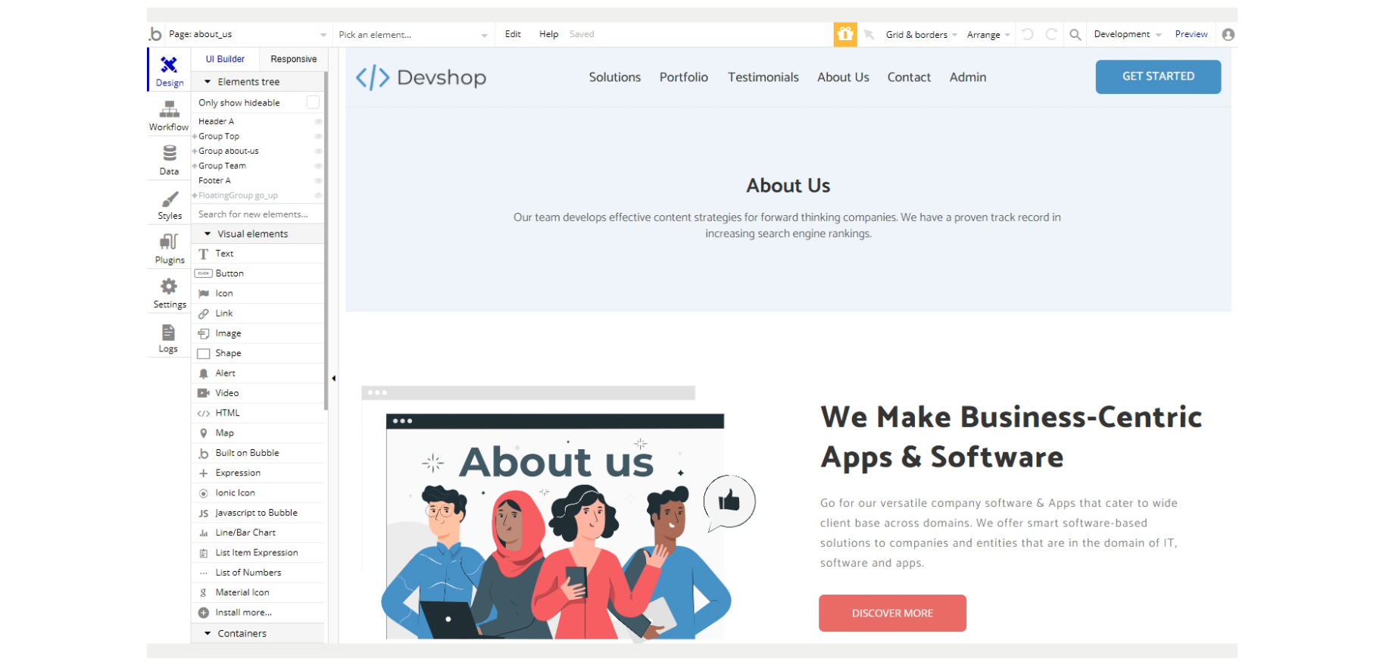Select the List Item Expression element

point(258,553)
